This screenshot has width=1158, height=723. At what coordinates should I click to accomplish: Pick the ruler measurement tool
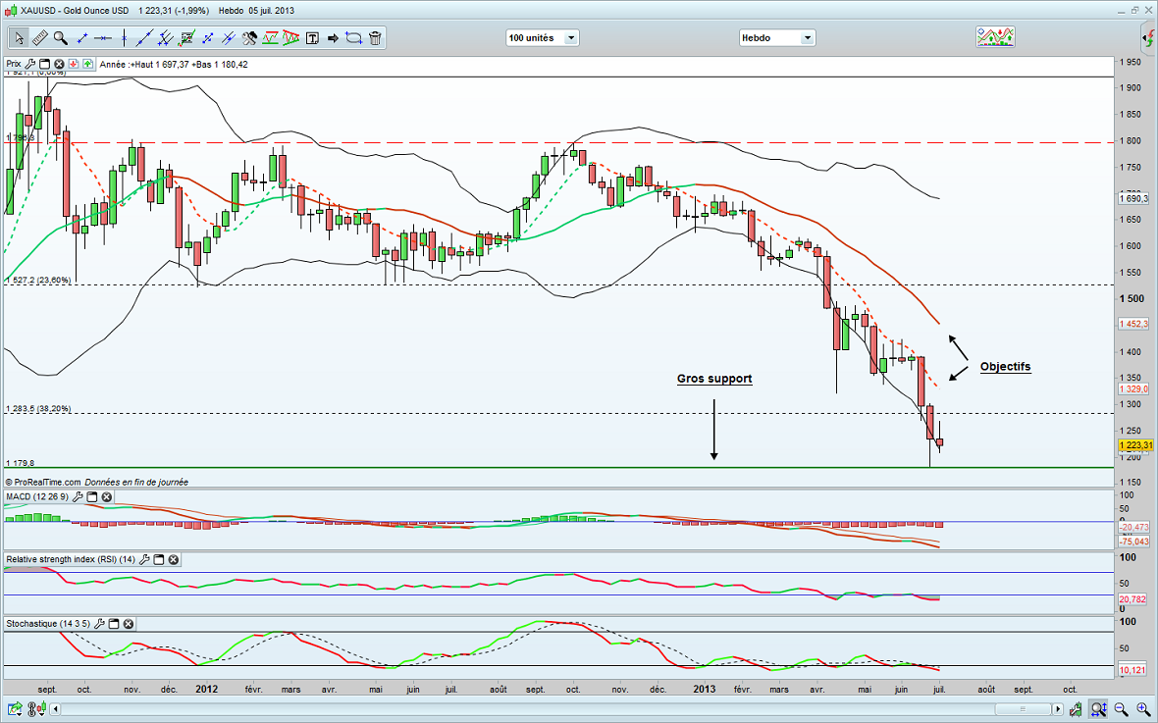(x=40, y=38)
